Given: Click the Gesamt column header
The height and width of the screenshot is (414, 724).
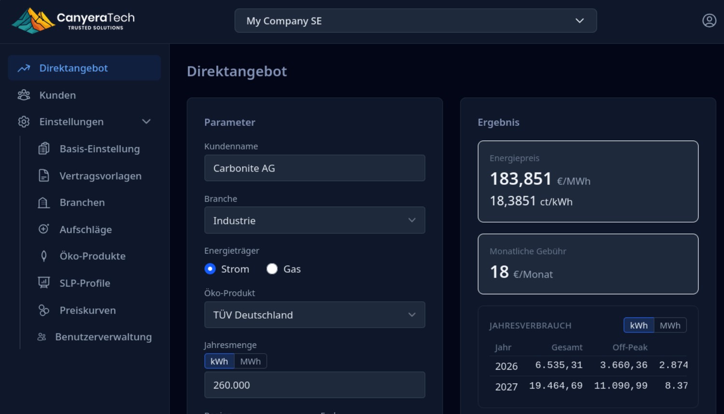Looking at the screenshot, I should coord(567,347).
